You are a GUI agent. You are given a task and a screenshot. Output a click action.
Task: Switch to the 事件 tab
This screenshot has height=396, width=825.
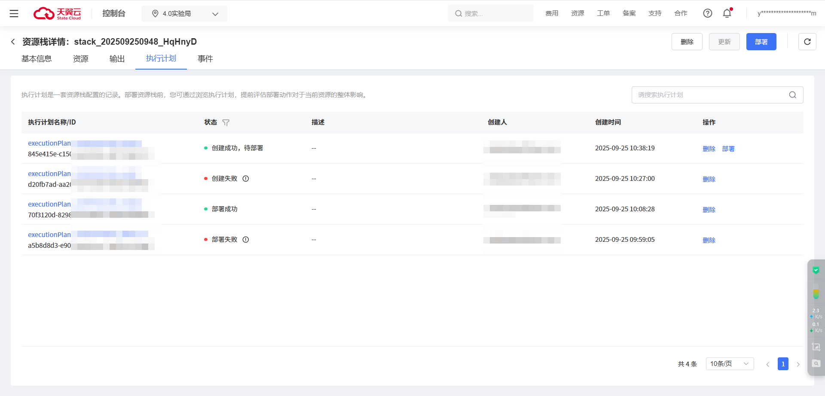coord(205,59)
